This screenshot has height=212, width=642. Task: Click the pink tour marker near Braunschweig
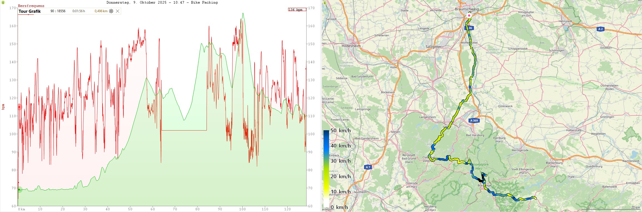(x=469, y=16)
